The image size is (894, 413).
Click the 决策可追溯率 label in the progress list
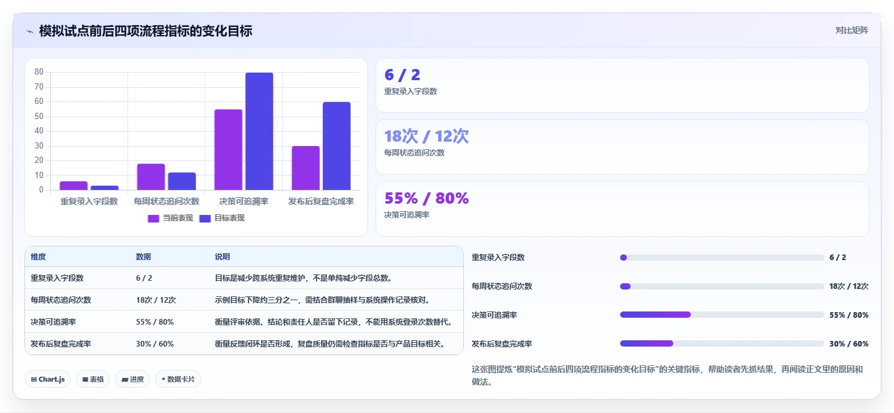[x=494, y=315]
